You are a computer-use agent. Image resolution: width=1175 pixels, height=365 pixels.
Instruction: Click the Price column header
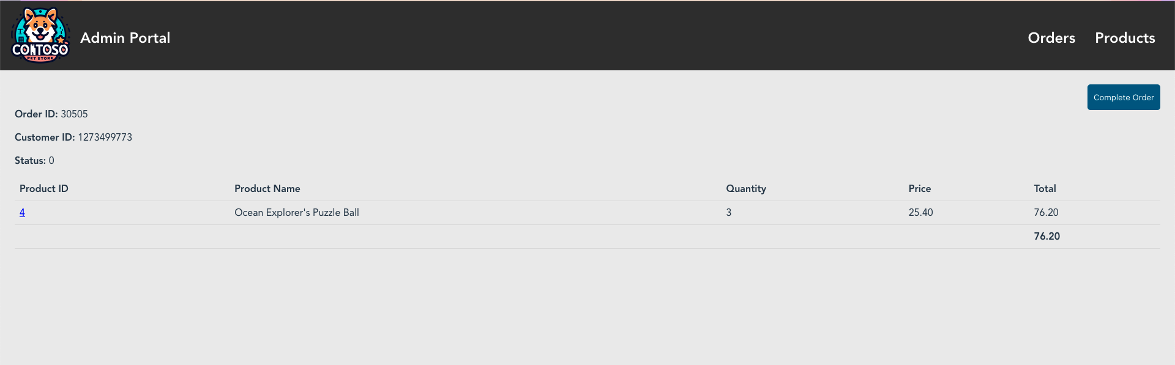click(x=919, y=188)
